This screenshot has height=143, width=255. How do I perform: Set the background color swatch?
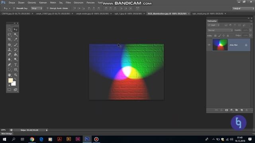pos(14,84)
